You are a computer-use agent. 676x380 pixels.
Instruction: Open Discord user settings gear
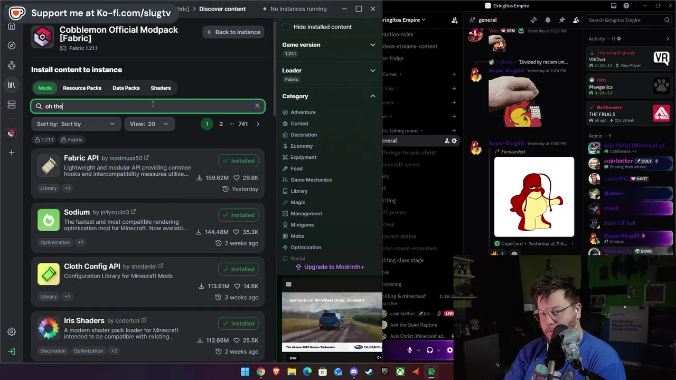point(449,350)
